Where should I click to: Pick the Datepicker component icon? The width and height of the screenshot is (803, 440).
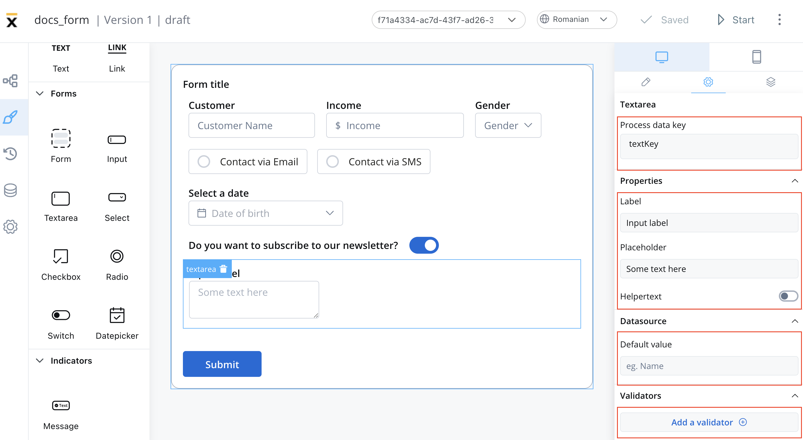(x=117, y=315)
